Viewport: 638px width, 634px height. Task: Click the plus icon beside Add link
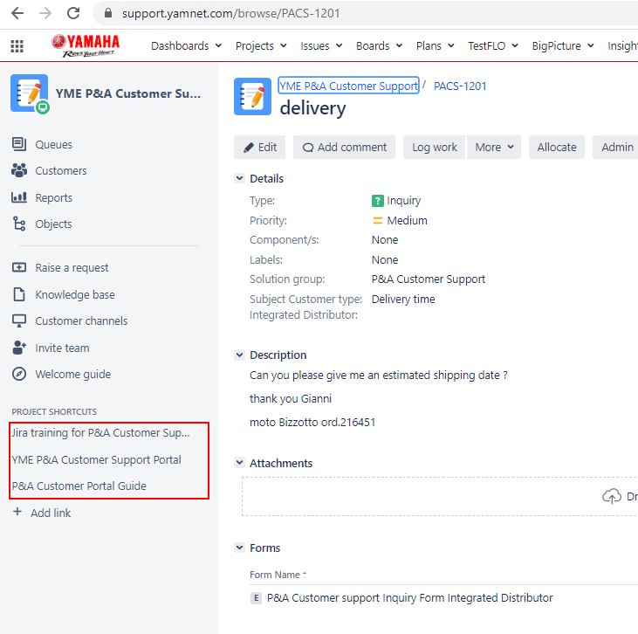(17, 512)
